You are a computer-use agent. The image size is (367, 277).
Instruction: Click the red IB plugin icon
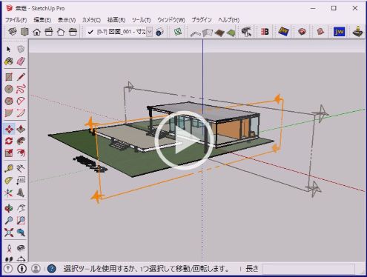point(265,32)
